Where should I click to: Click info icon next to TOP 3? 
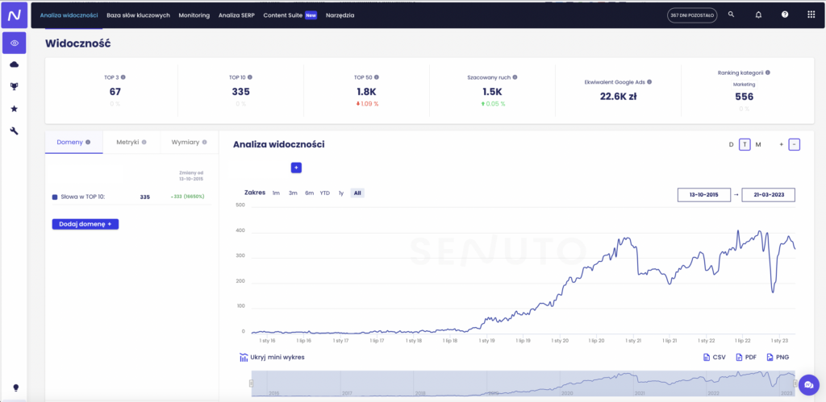click(123, 77)
